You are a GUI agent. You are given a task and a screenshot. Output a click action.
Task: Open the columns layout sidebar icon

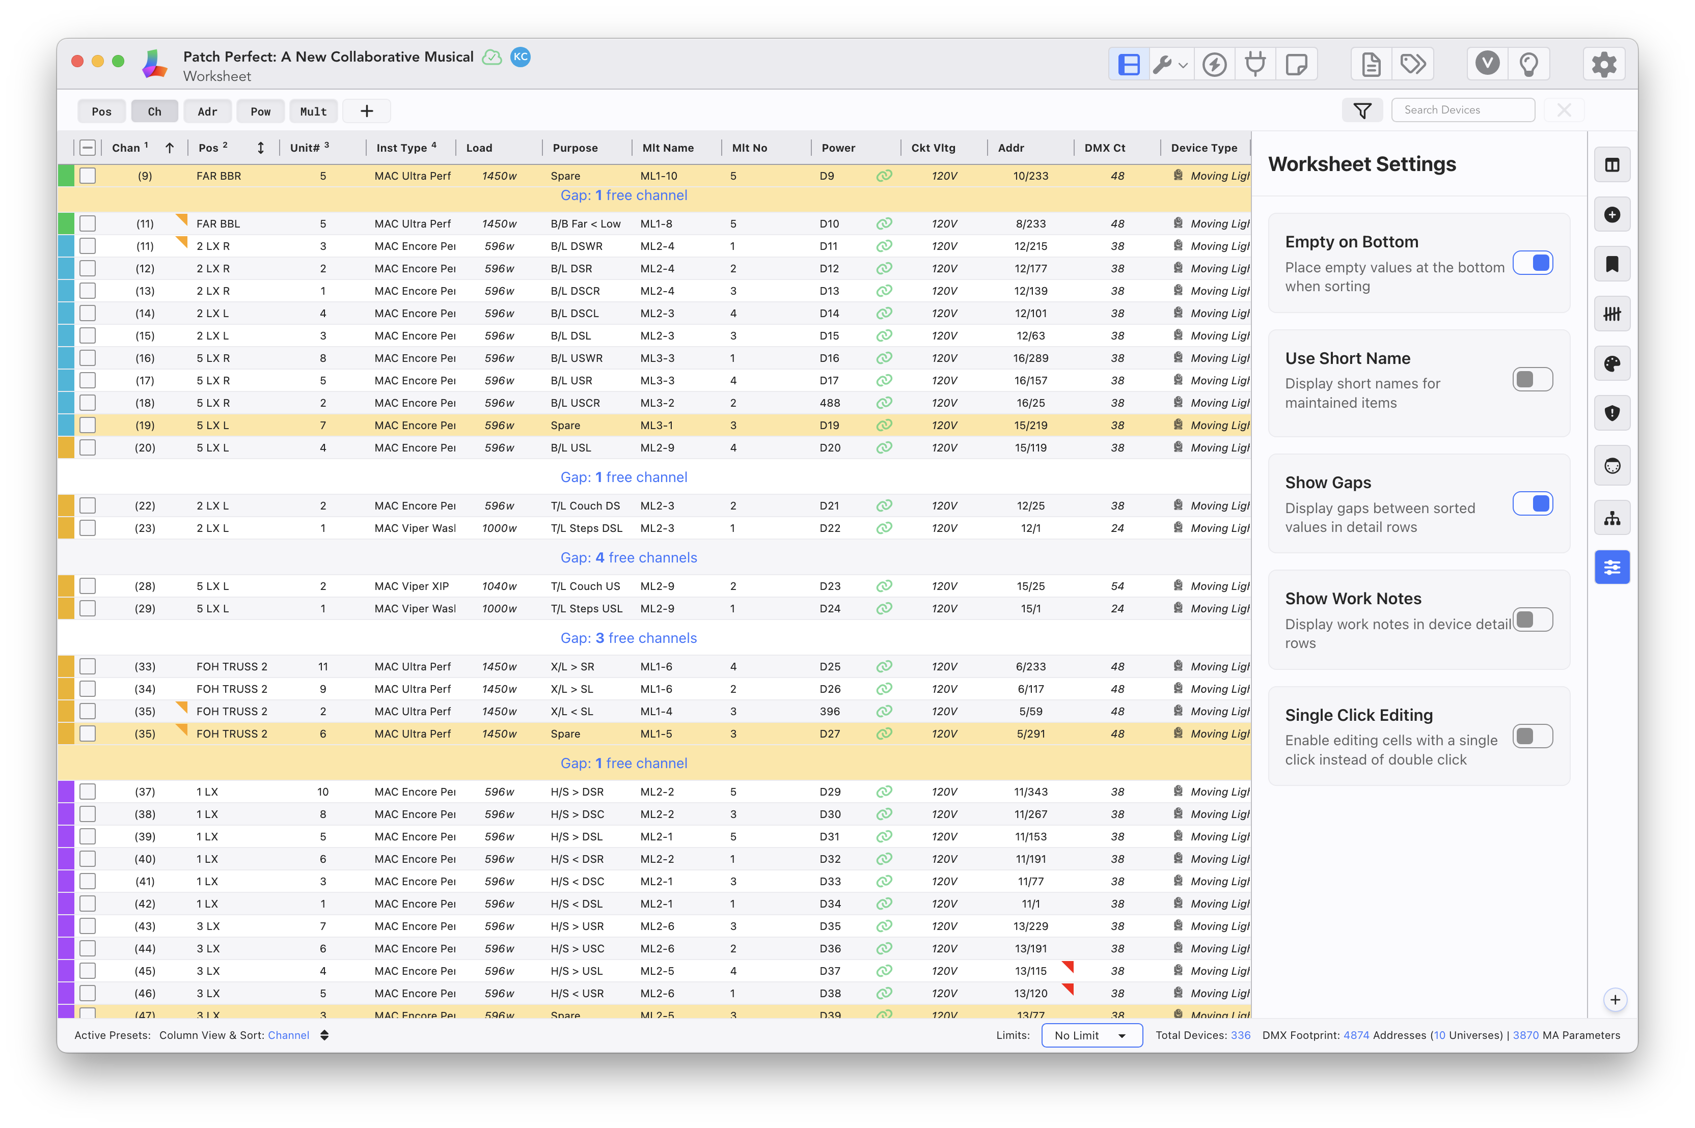click(x=1611, y=165)
